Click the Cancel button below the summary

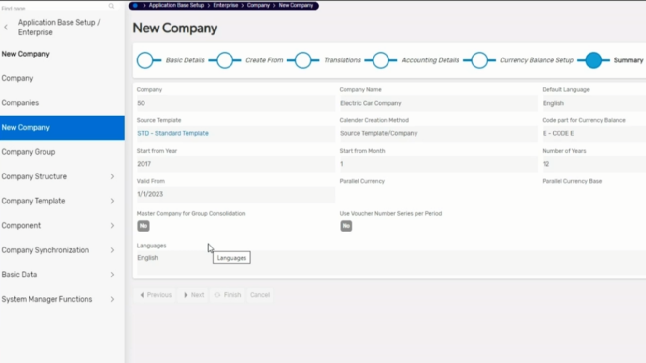pyautogui.click(x=259, y=295)
